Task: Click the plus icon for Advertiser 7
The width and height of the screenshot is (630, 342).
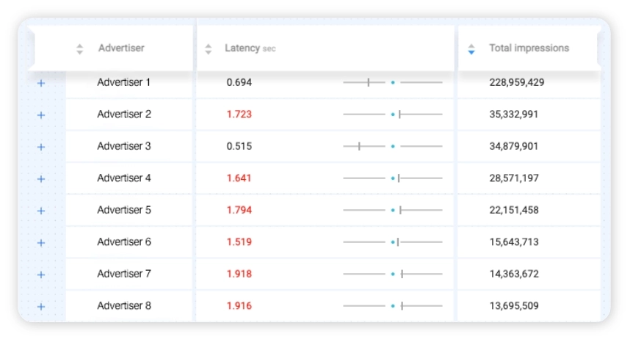Action: [41, 274]
